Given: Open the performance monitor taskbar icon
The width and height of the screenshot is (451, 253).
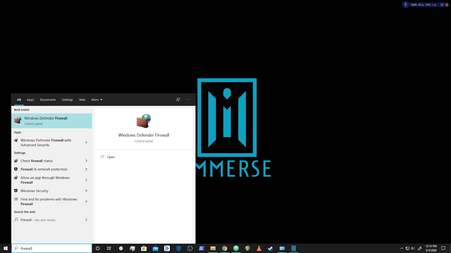Looking at the screenshot, I should click(x=132, y=248).
